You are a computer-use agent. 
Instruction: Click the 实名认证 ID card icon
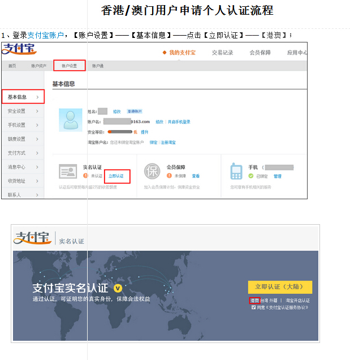tap(68, 172)
